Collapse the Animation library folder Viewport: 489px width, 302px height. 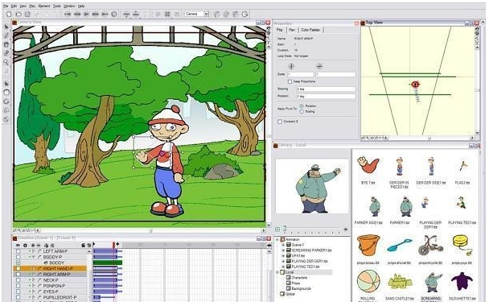pos(277,239)
